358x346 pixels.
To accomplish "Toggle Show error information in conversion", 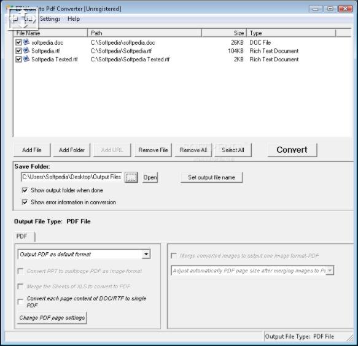I will pyautogui.click(x=25, y=202).
